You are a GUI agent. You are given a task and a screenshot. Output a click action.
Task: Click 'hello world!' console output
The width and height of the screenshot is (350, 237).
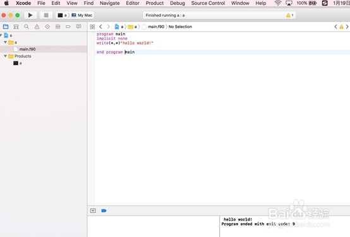point(238,219)
